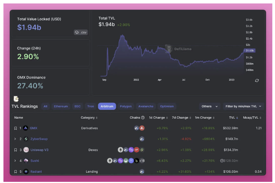Image resolution: width=275 pixels, height=183 pixels.
Task: Filter rankings by Ethereum
Action: (x=61, y=106)
